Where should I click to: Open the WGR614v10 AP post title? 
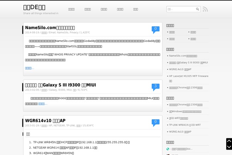click(x=45, y=121)
